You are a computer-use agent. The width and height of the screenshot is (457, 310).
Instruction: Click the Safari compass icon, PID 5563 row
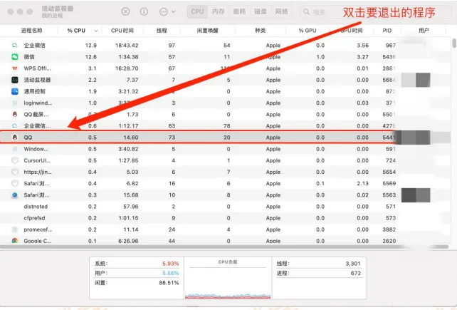[x=14, y=195]
